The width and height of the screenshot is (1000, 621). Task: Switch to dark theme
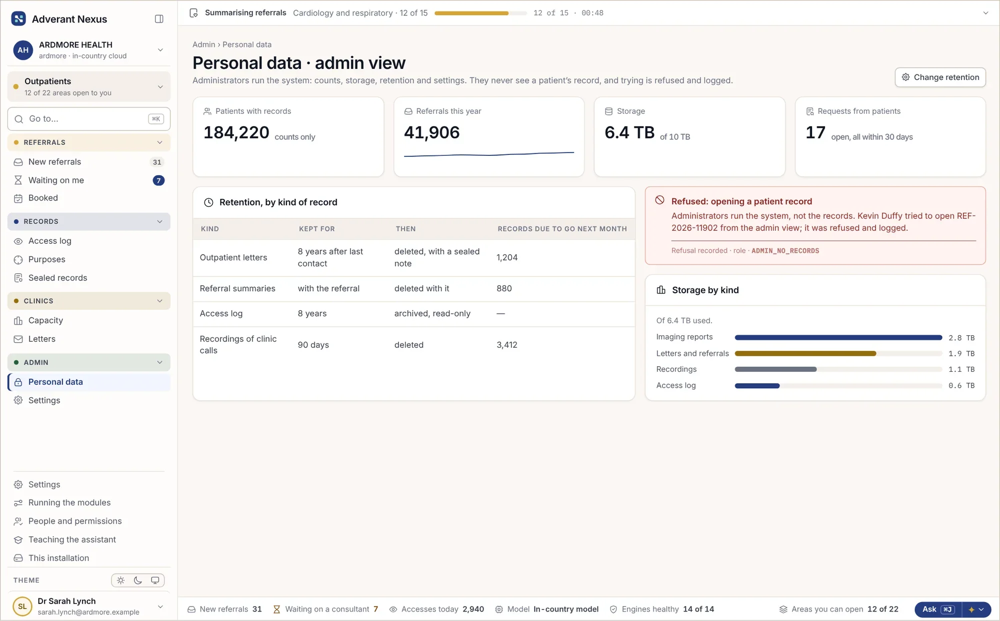coord(138,581)
